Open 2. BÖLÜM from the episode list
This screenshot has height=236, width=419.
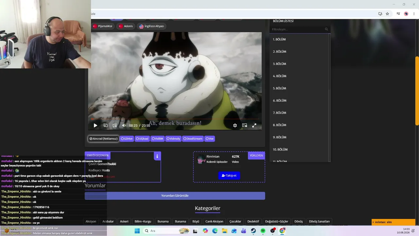[299, 51]
